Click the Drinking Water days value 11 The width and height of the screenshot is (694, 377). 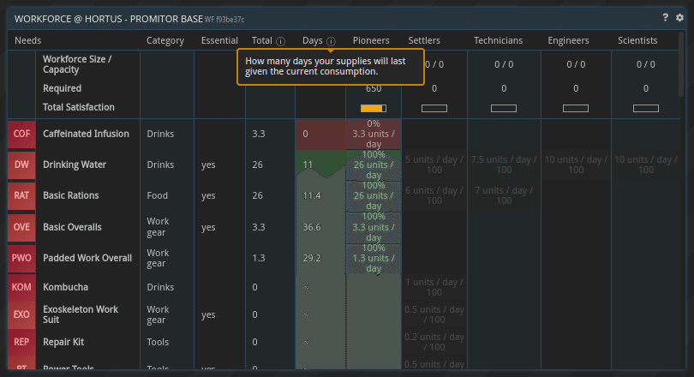tap(308, 165)
